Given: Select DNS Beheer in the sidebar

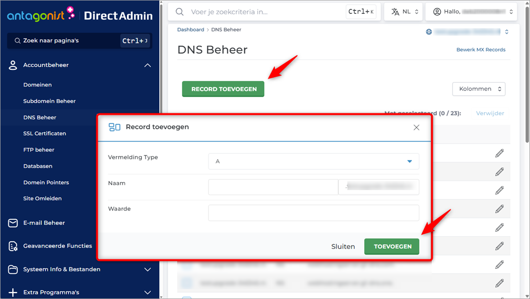Looking at the screenshot, I should pyautogui.click(x=40, y=117).
